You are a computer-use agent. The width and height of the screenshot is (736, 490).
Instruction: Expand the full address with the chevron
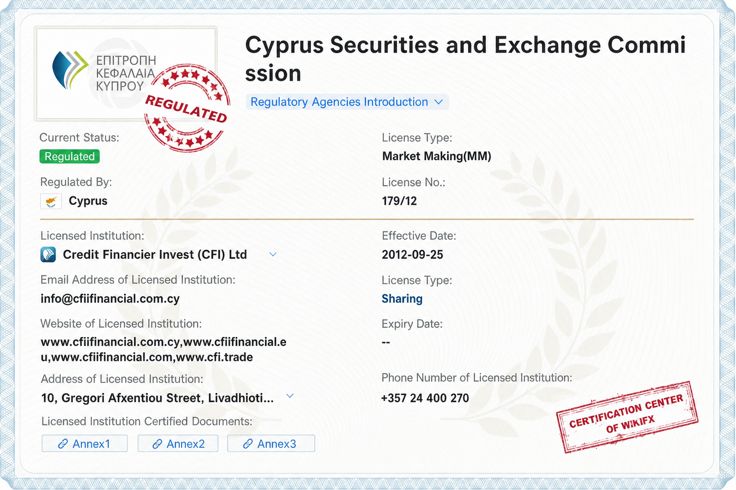290,396
